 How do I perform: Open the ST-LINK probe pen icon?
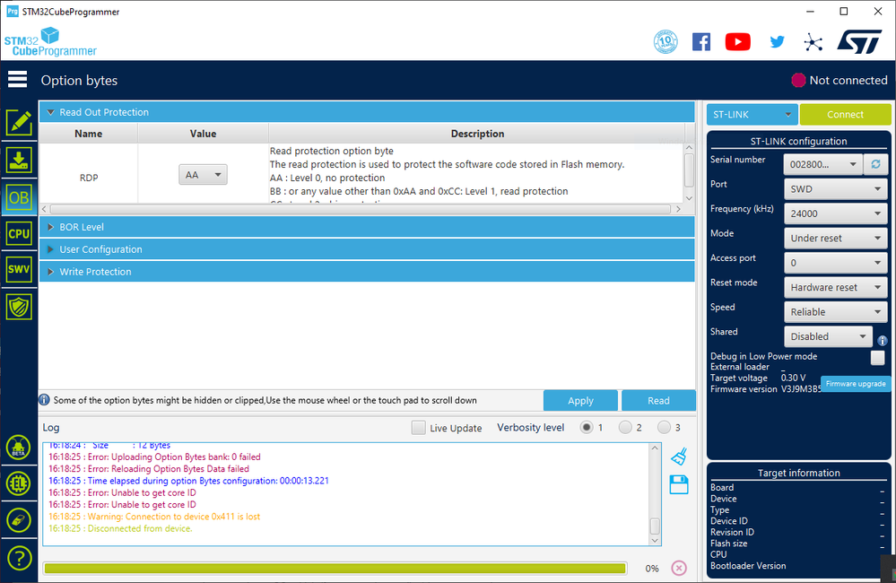click(x=19, y=520)
